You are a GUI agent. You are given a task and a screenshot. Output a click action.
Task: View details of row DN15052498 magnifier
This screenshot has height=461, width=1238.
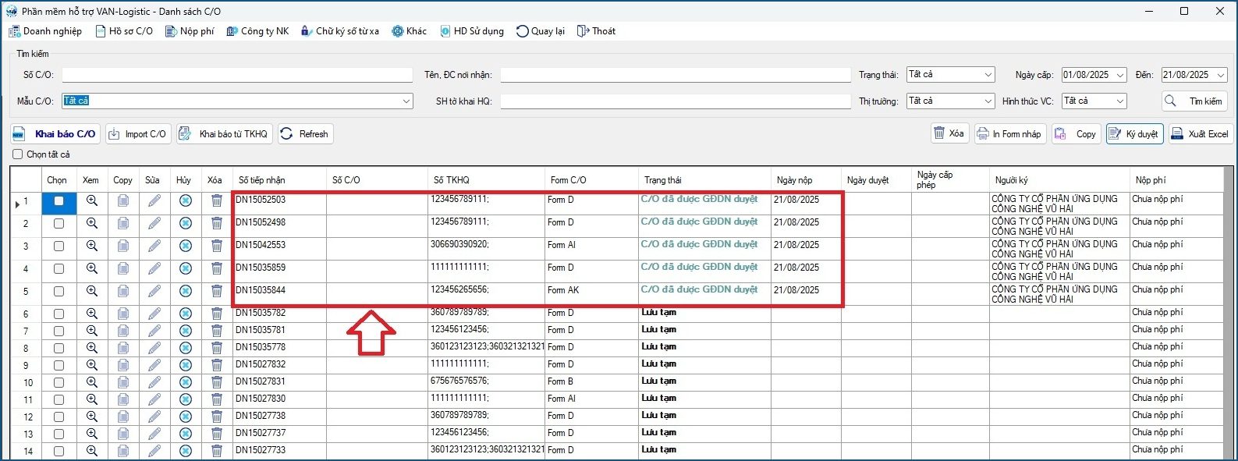tap(92, 224)
